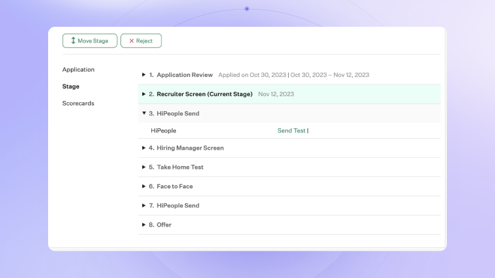Click the Offer stage title text
The width and height of the screenshot is (495, 278).
pos(164,224)
